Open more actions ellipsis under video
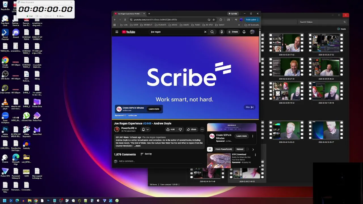 pyautogui.click(x=202, y=129)
